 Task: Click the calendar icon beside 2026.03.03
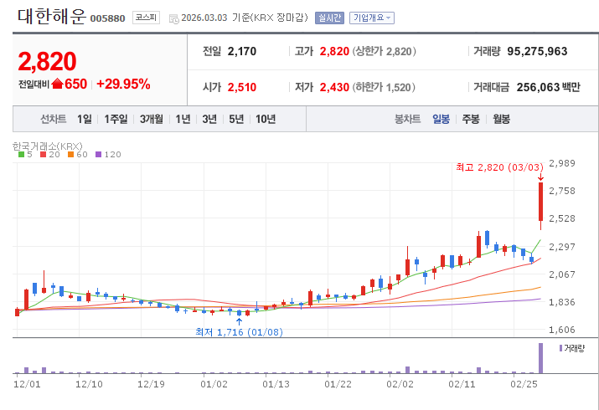(173, 18)
